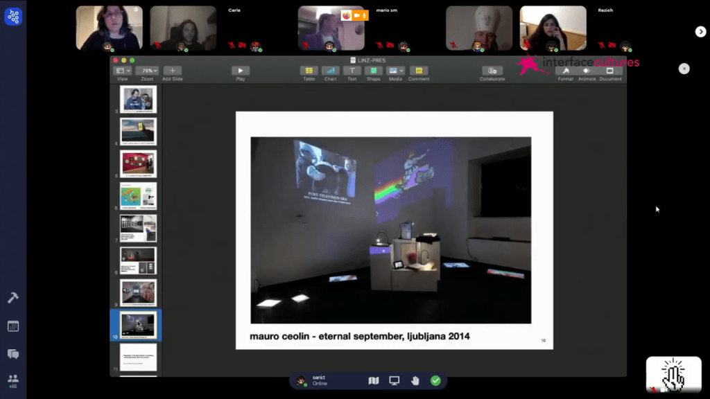Image resolution: width=710 pixels, height=399 pixels.
Task: Open the Zoom percentage dropdown at 75%
Action: coord(148,71)
